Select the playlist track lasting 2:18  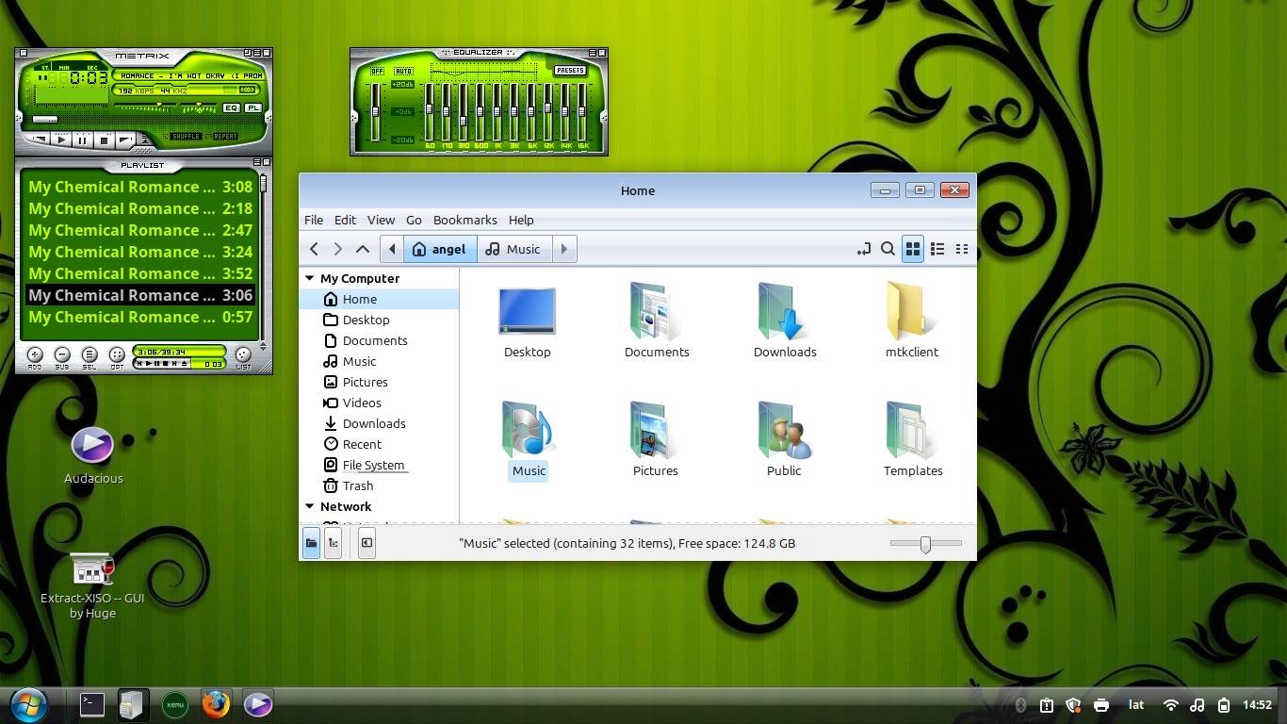[x=140, y=208]
